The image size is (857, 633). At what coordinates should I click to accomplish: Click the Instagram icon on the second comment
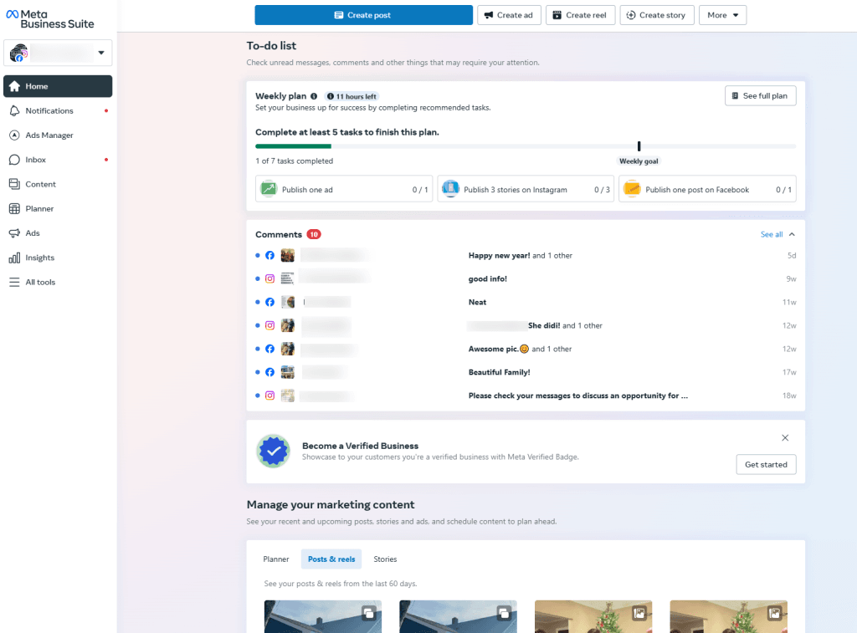click(269, 278)
